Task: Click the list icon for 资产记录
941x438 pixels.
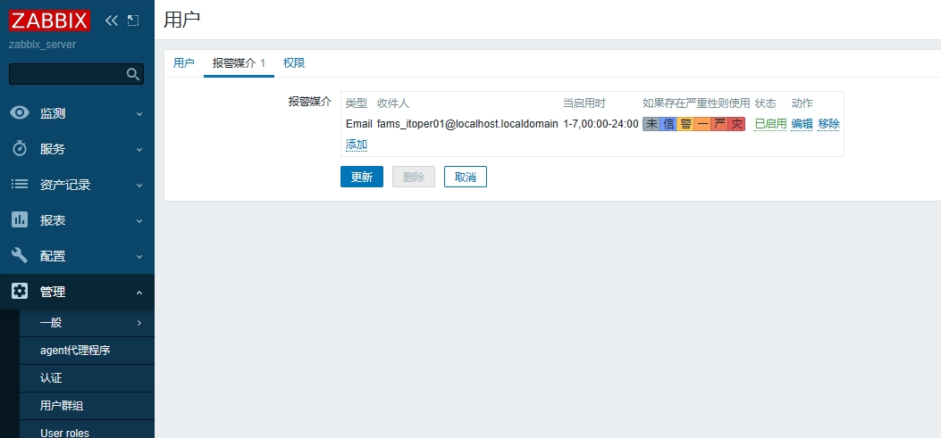Action: point(20,185)
